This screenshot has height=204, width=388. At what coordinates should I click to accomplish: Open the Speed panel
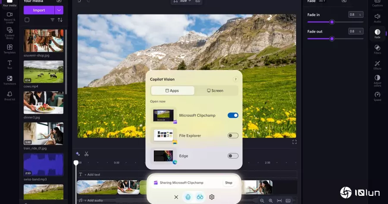377,96
